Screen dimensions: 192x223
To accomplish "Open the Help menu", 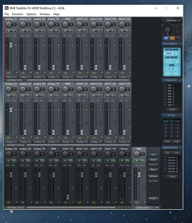I will point(56,14).
